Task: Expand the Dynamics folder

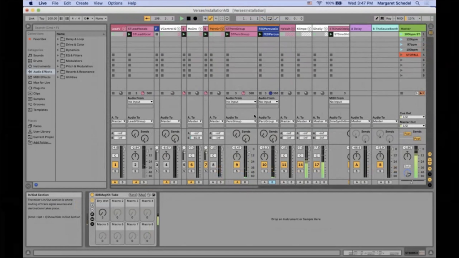Action: pos(58,50)
